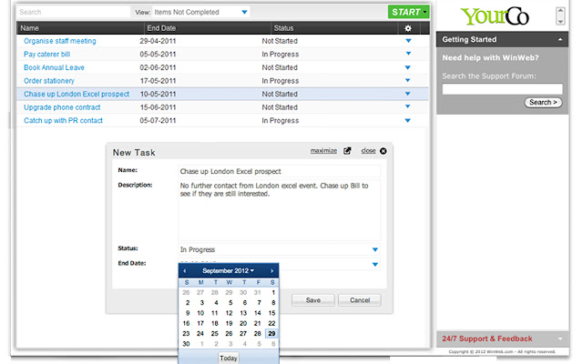
Task: Open the Status In Progress dropdown
Action: click(374, 249)
